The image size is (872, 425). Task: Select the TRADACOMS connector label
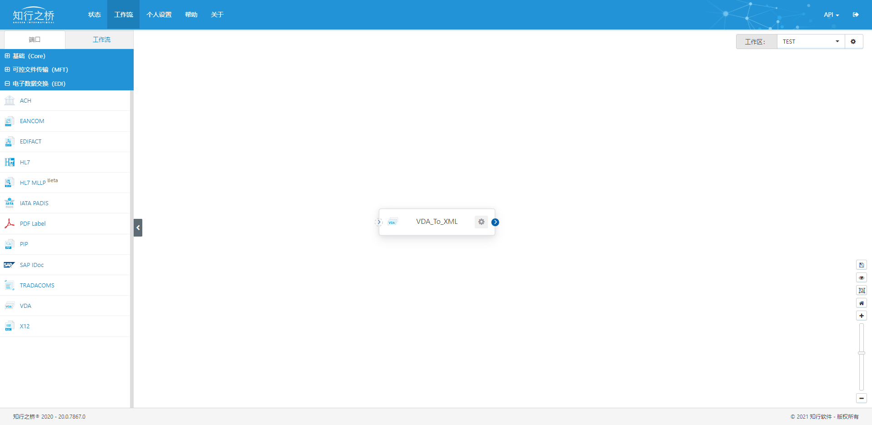(x=37, y=285)
